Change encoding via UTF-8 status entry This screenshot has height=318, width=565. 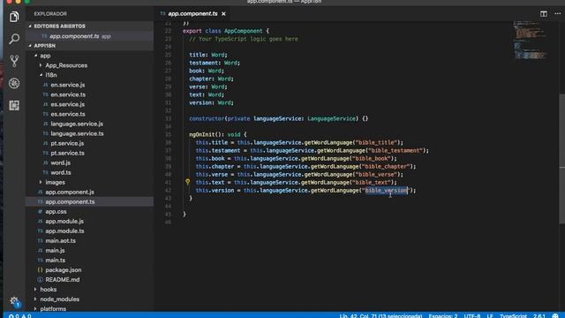472,315
